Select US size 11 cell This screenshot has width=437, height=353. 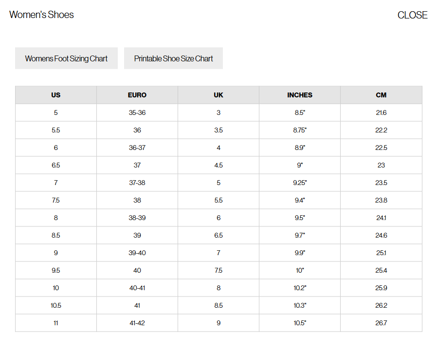click(x=55, y=323)
